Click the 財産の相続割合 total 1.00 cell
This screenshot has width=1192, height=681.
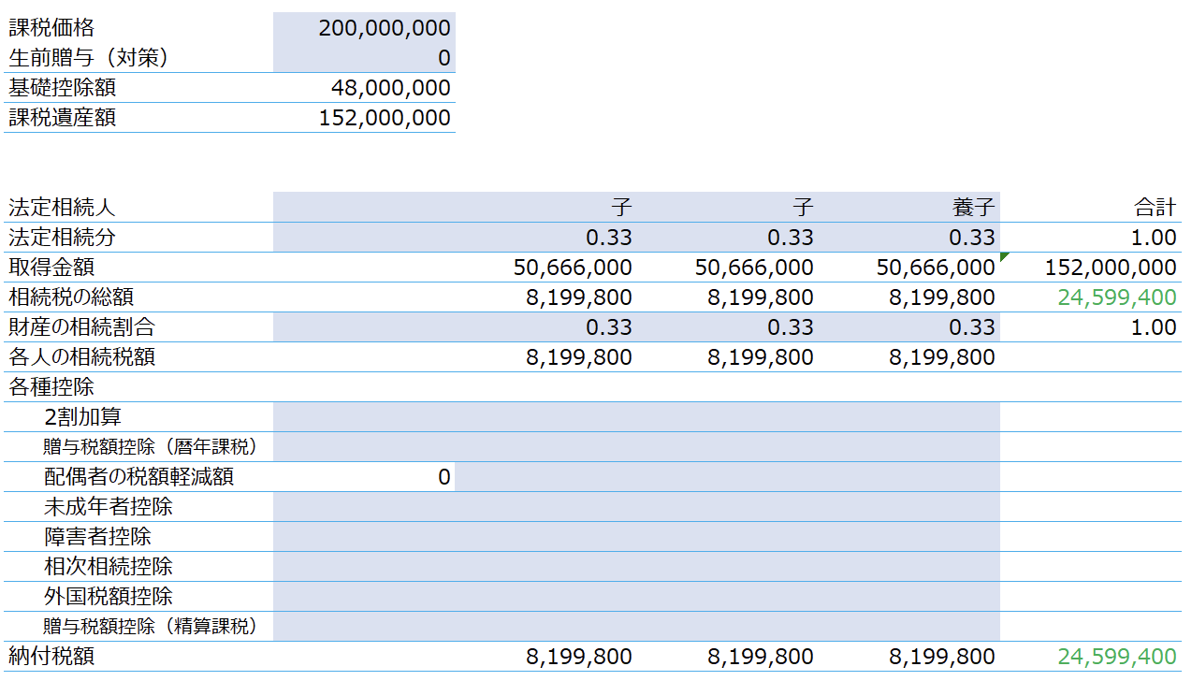point(1091,327)
